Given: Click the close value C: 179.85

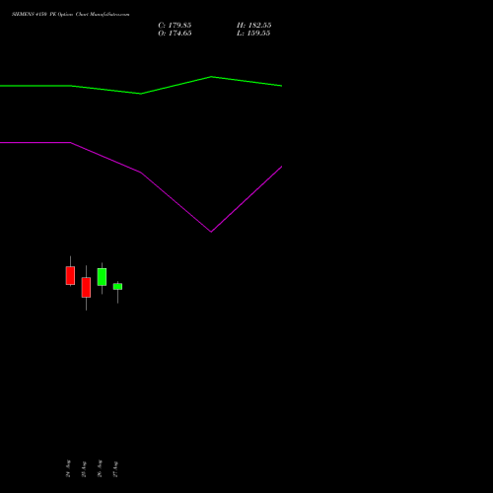Looking at the screenshot, I should coord(175,26).
